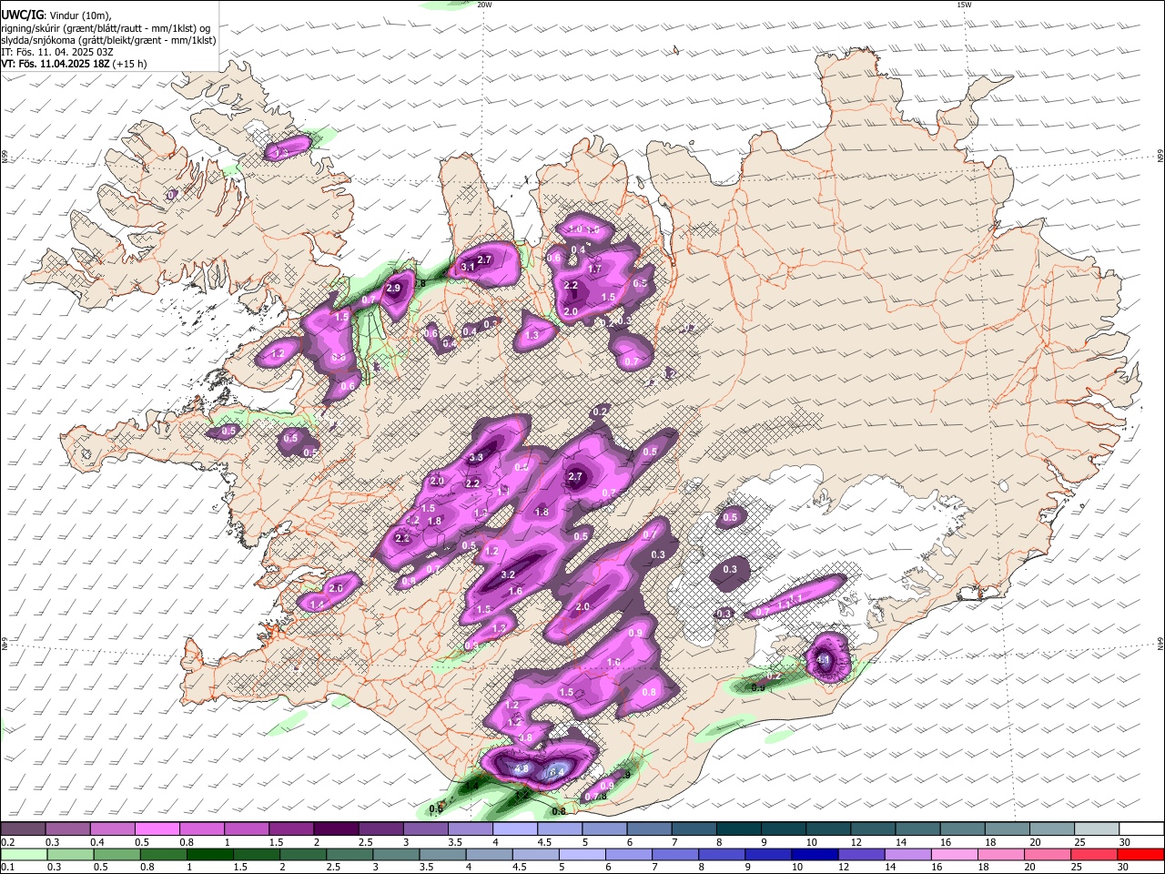This screenshot has width=1165, height=874.
Task: Click the "0.1" scale label of the lower legend row
Action: coord(7,868)
